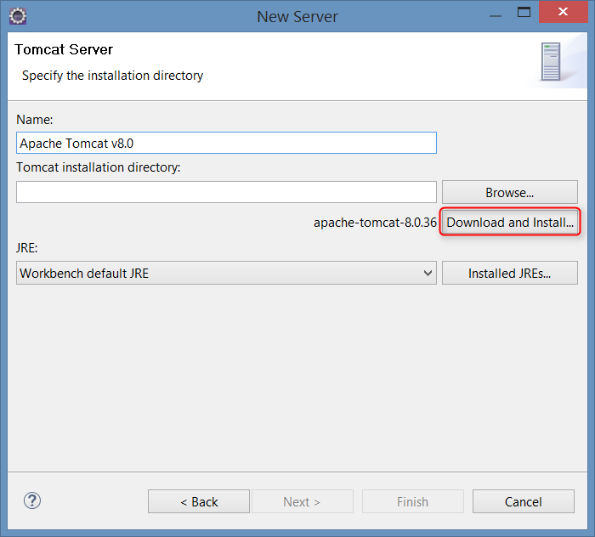Screen dimensions: 595x537
Task: Click the 'Tomcat installation directory:' label
Action: tap(99, 167)
